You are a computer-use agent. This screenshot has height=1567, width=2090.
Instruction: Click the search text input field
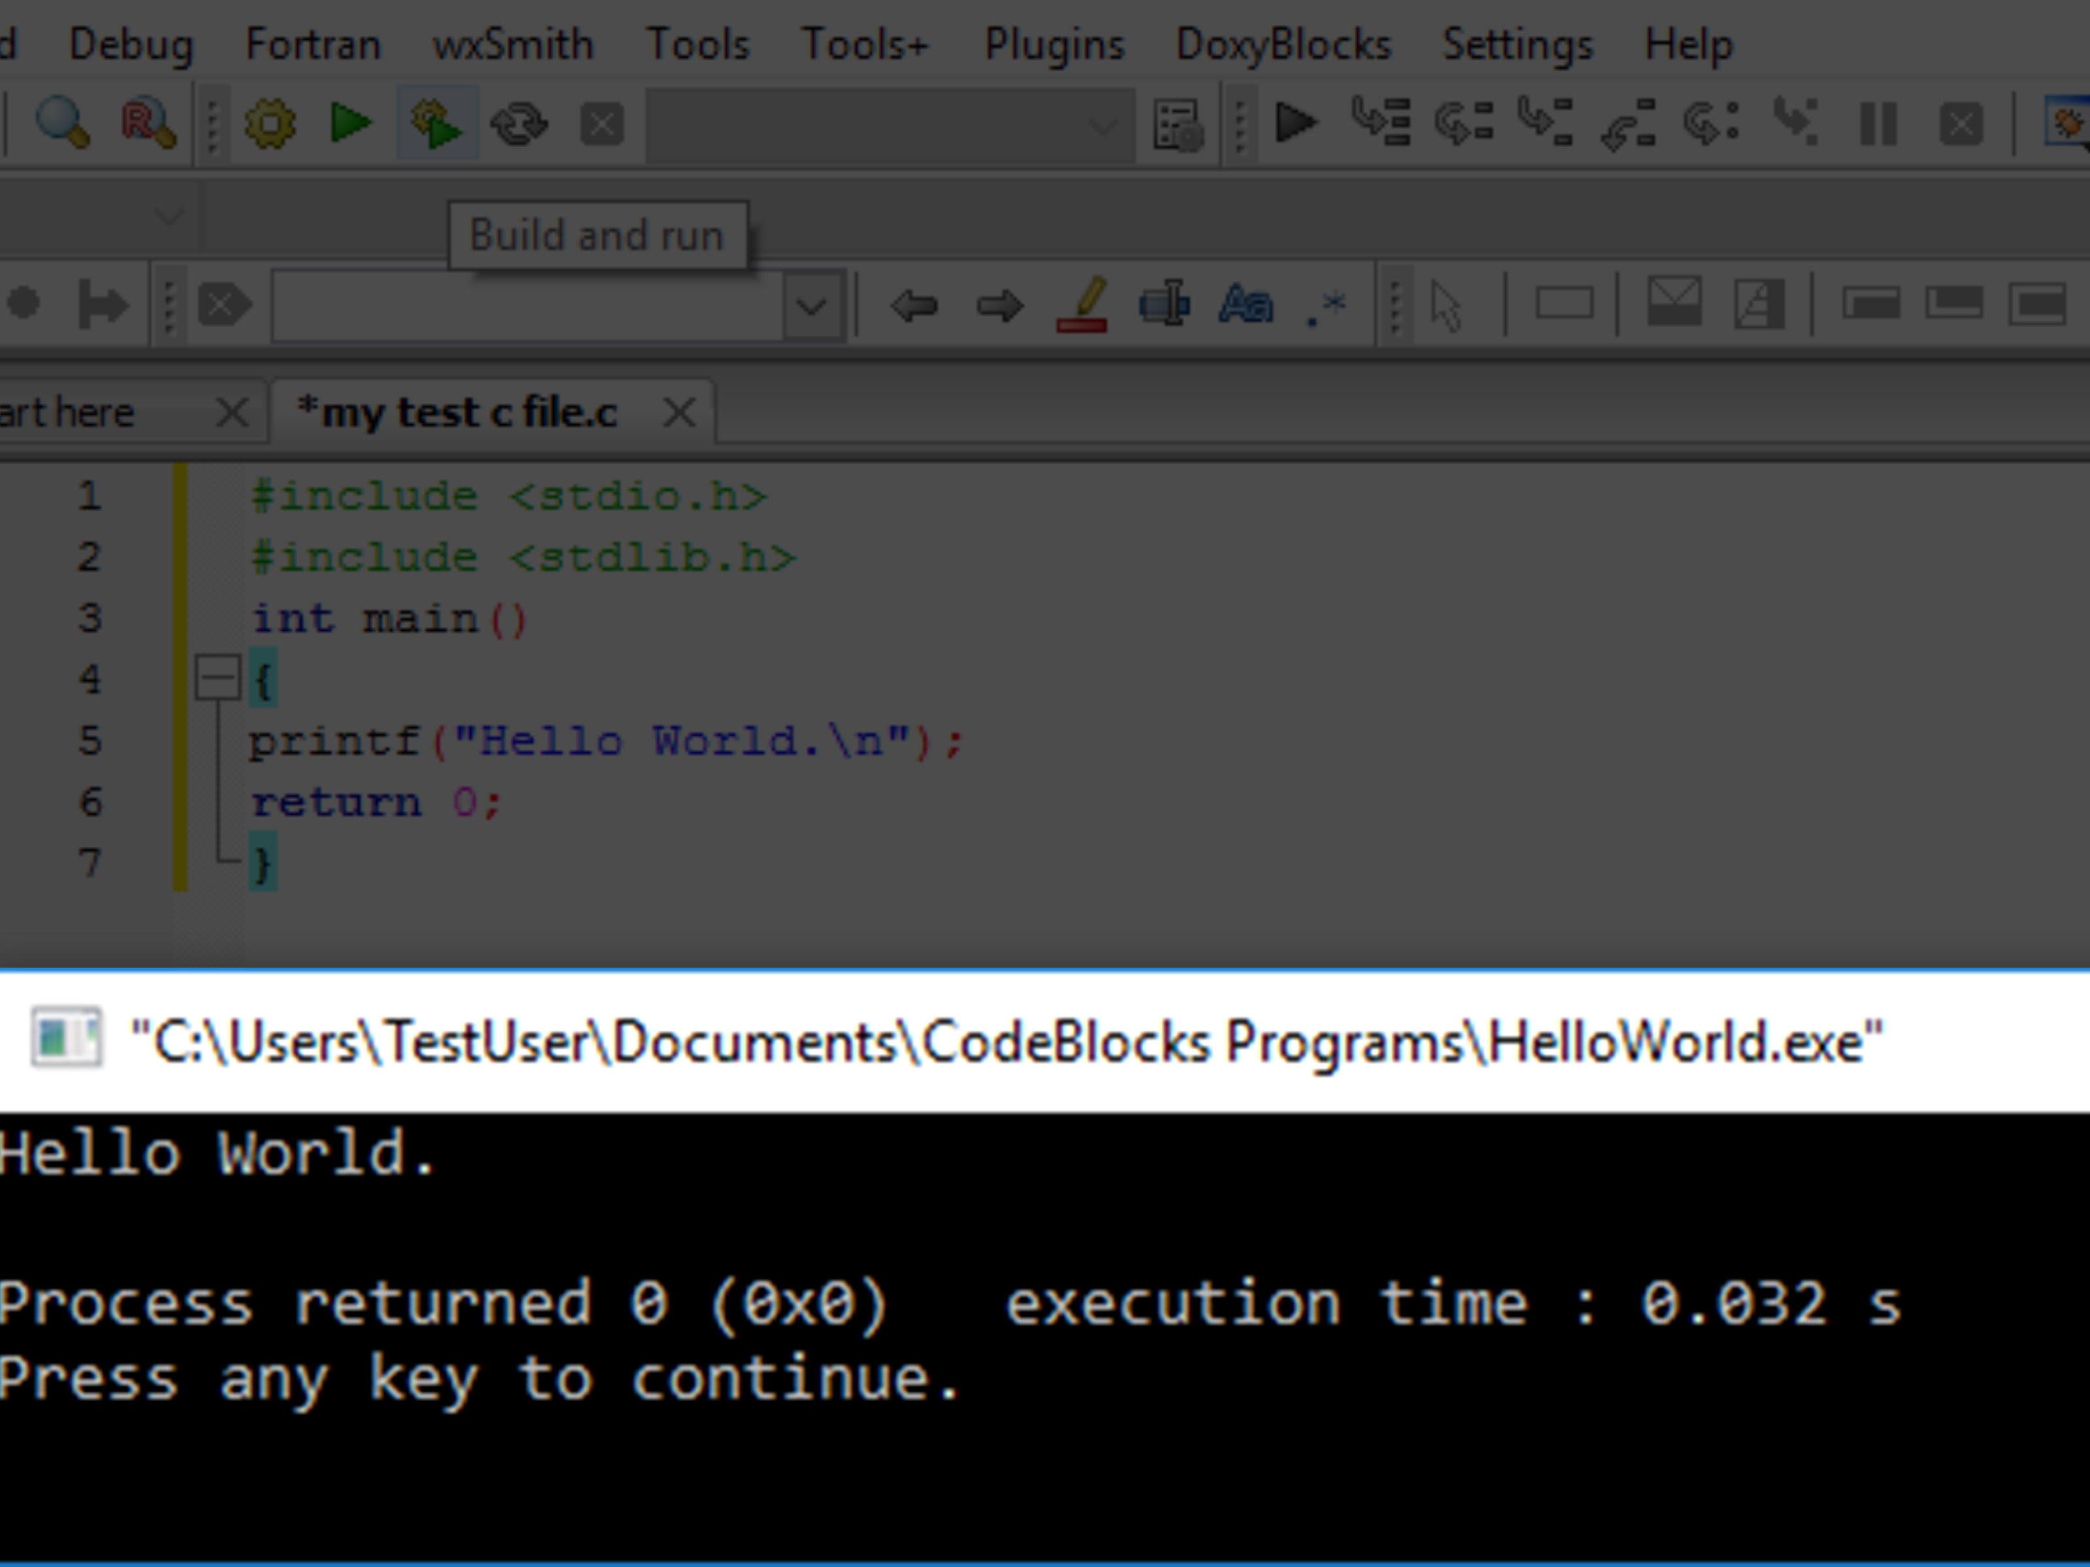[x=527, y=305]
